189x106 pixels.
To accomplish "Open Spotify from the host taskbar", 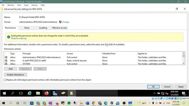I will 69,103.
